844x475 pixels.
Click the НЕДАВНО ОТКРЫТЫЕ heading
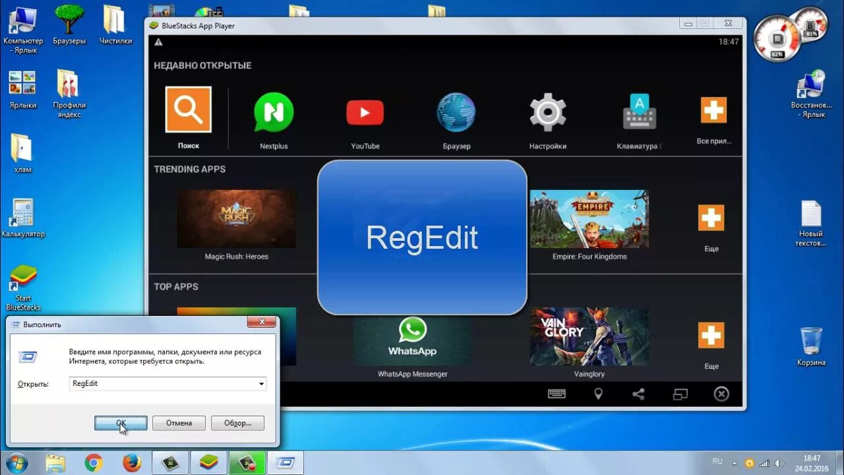coord(202,65)
